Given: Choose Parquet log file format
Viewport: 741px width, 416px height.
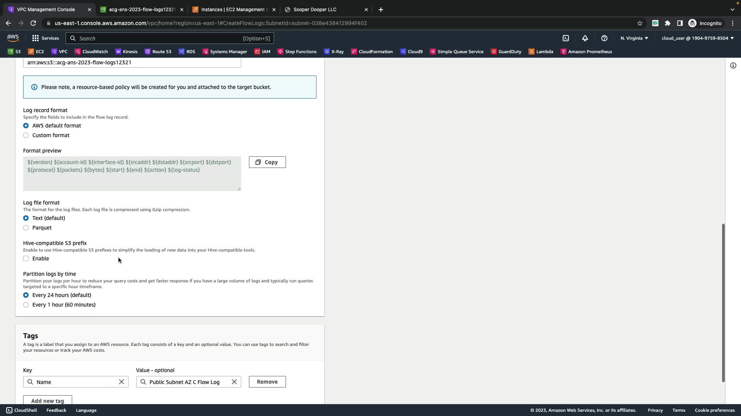Looking at the screenshot, I should (26, 228).
